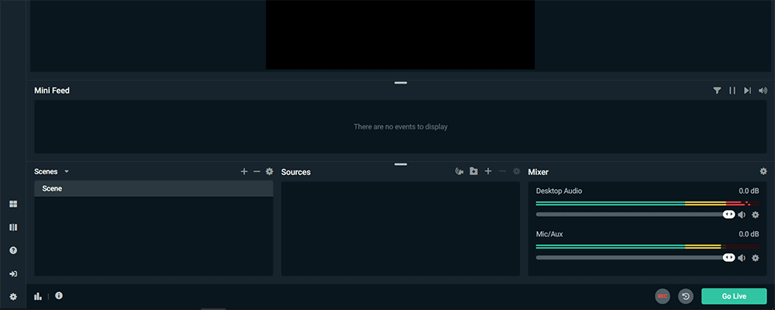Click the 'Sources' panel title

pos(295,172)
